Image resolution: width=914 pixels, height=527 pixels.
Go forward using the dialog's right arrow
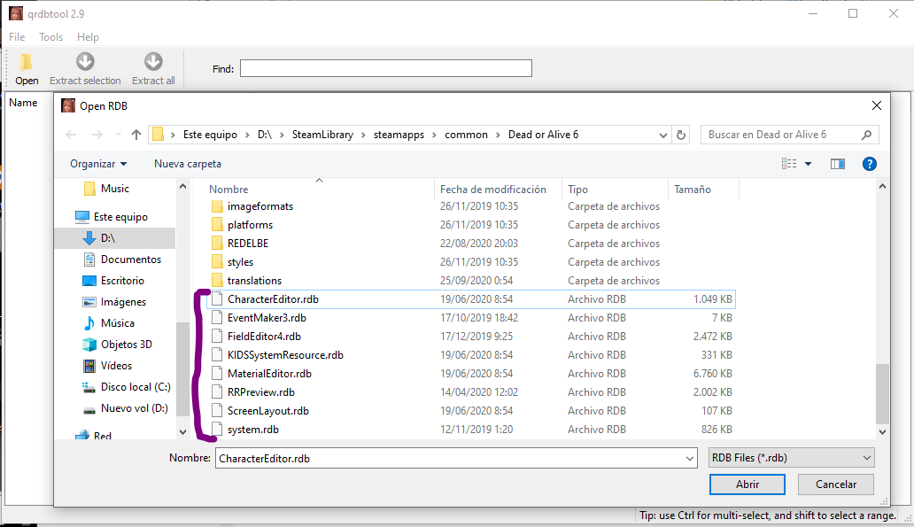pyautogui.click(x=97, y=135)
